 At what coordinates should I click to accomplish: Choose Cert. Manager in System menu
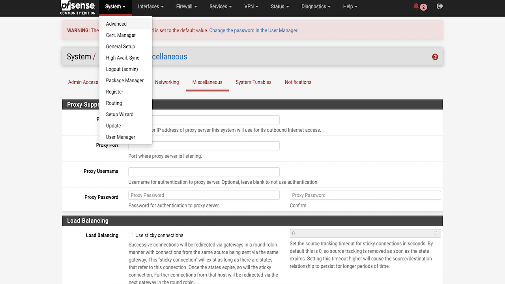point(125,35)
